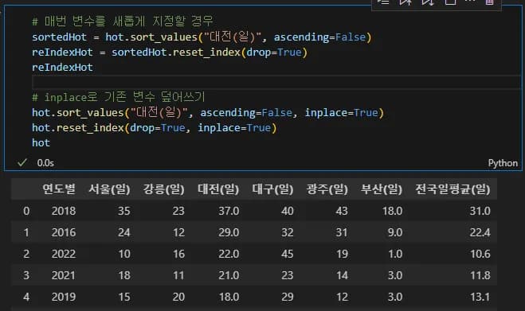The width and height of the screenshot is (525, 311).
Task: Click the sortedHot assignment code line
Action: (202, 37)
